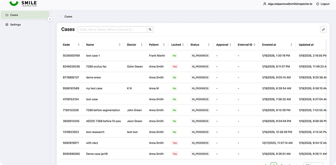Open the case AEEDC 7288 before fin pos
The height and width of the screenshot is (165, 336).
click(104, 121)
